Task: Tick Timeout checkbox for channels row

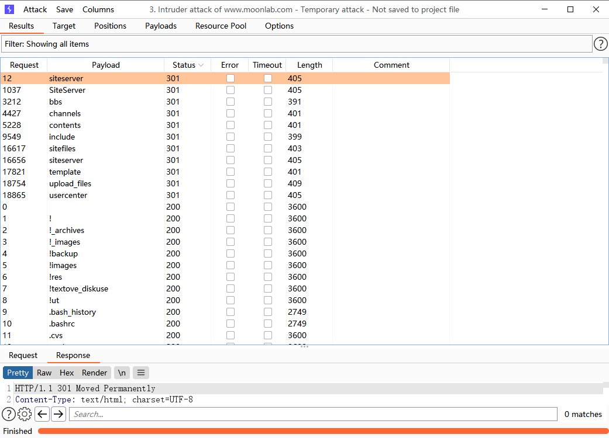Action: (x=267, y=113)
